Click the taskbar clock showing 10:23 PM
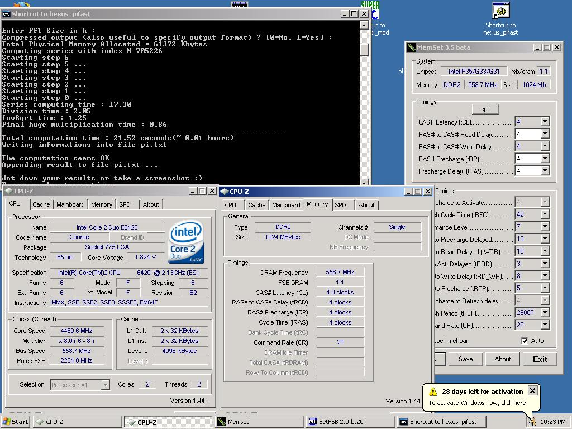Screen dimensions: 572x429 (x=553, y=422)
